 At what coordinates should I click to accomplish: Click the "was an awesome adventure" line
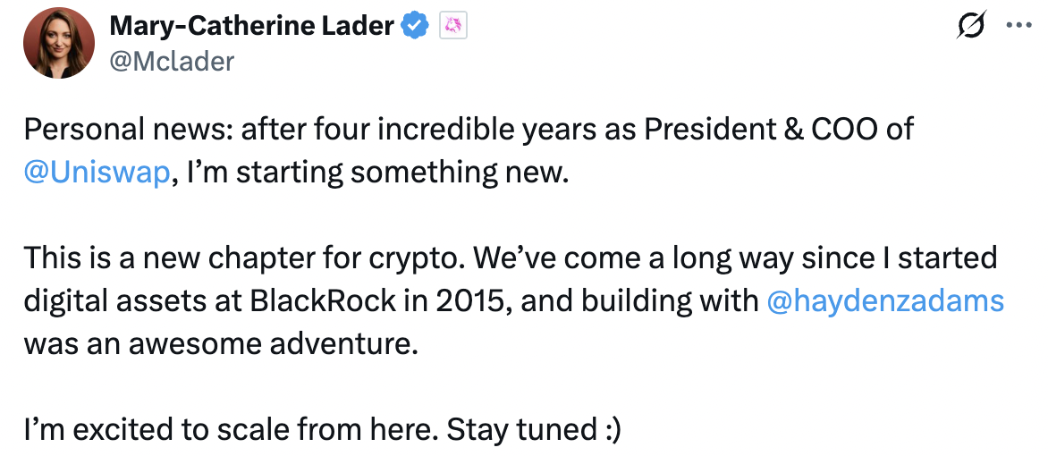tap(221, 344)
